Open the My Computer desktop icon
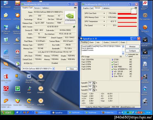The image size is (153, 120). (6, 4)
